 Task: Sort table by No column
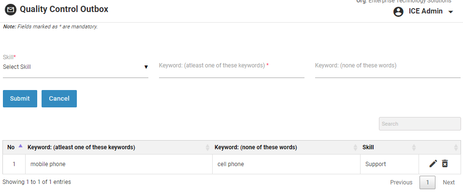pos(20,146)
